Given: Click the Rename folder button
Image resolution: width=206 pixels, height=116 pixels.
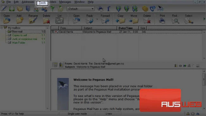Looking at the screenshot, I should tap(33, 19).
